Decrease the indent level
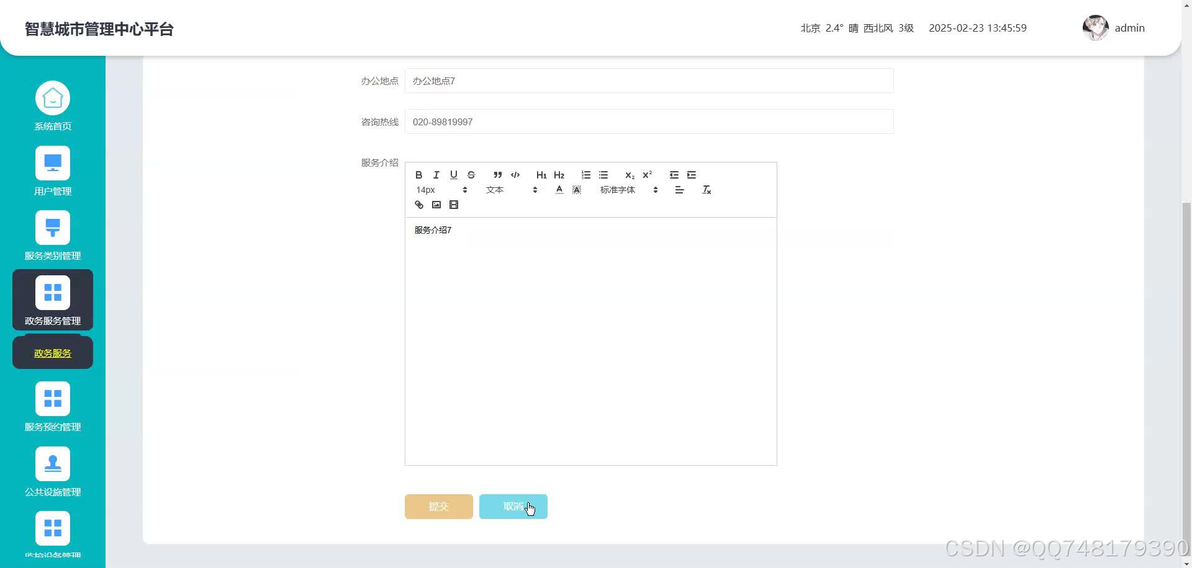1192x568 pixels. 674,175
